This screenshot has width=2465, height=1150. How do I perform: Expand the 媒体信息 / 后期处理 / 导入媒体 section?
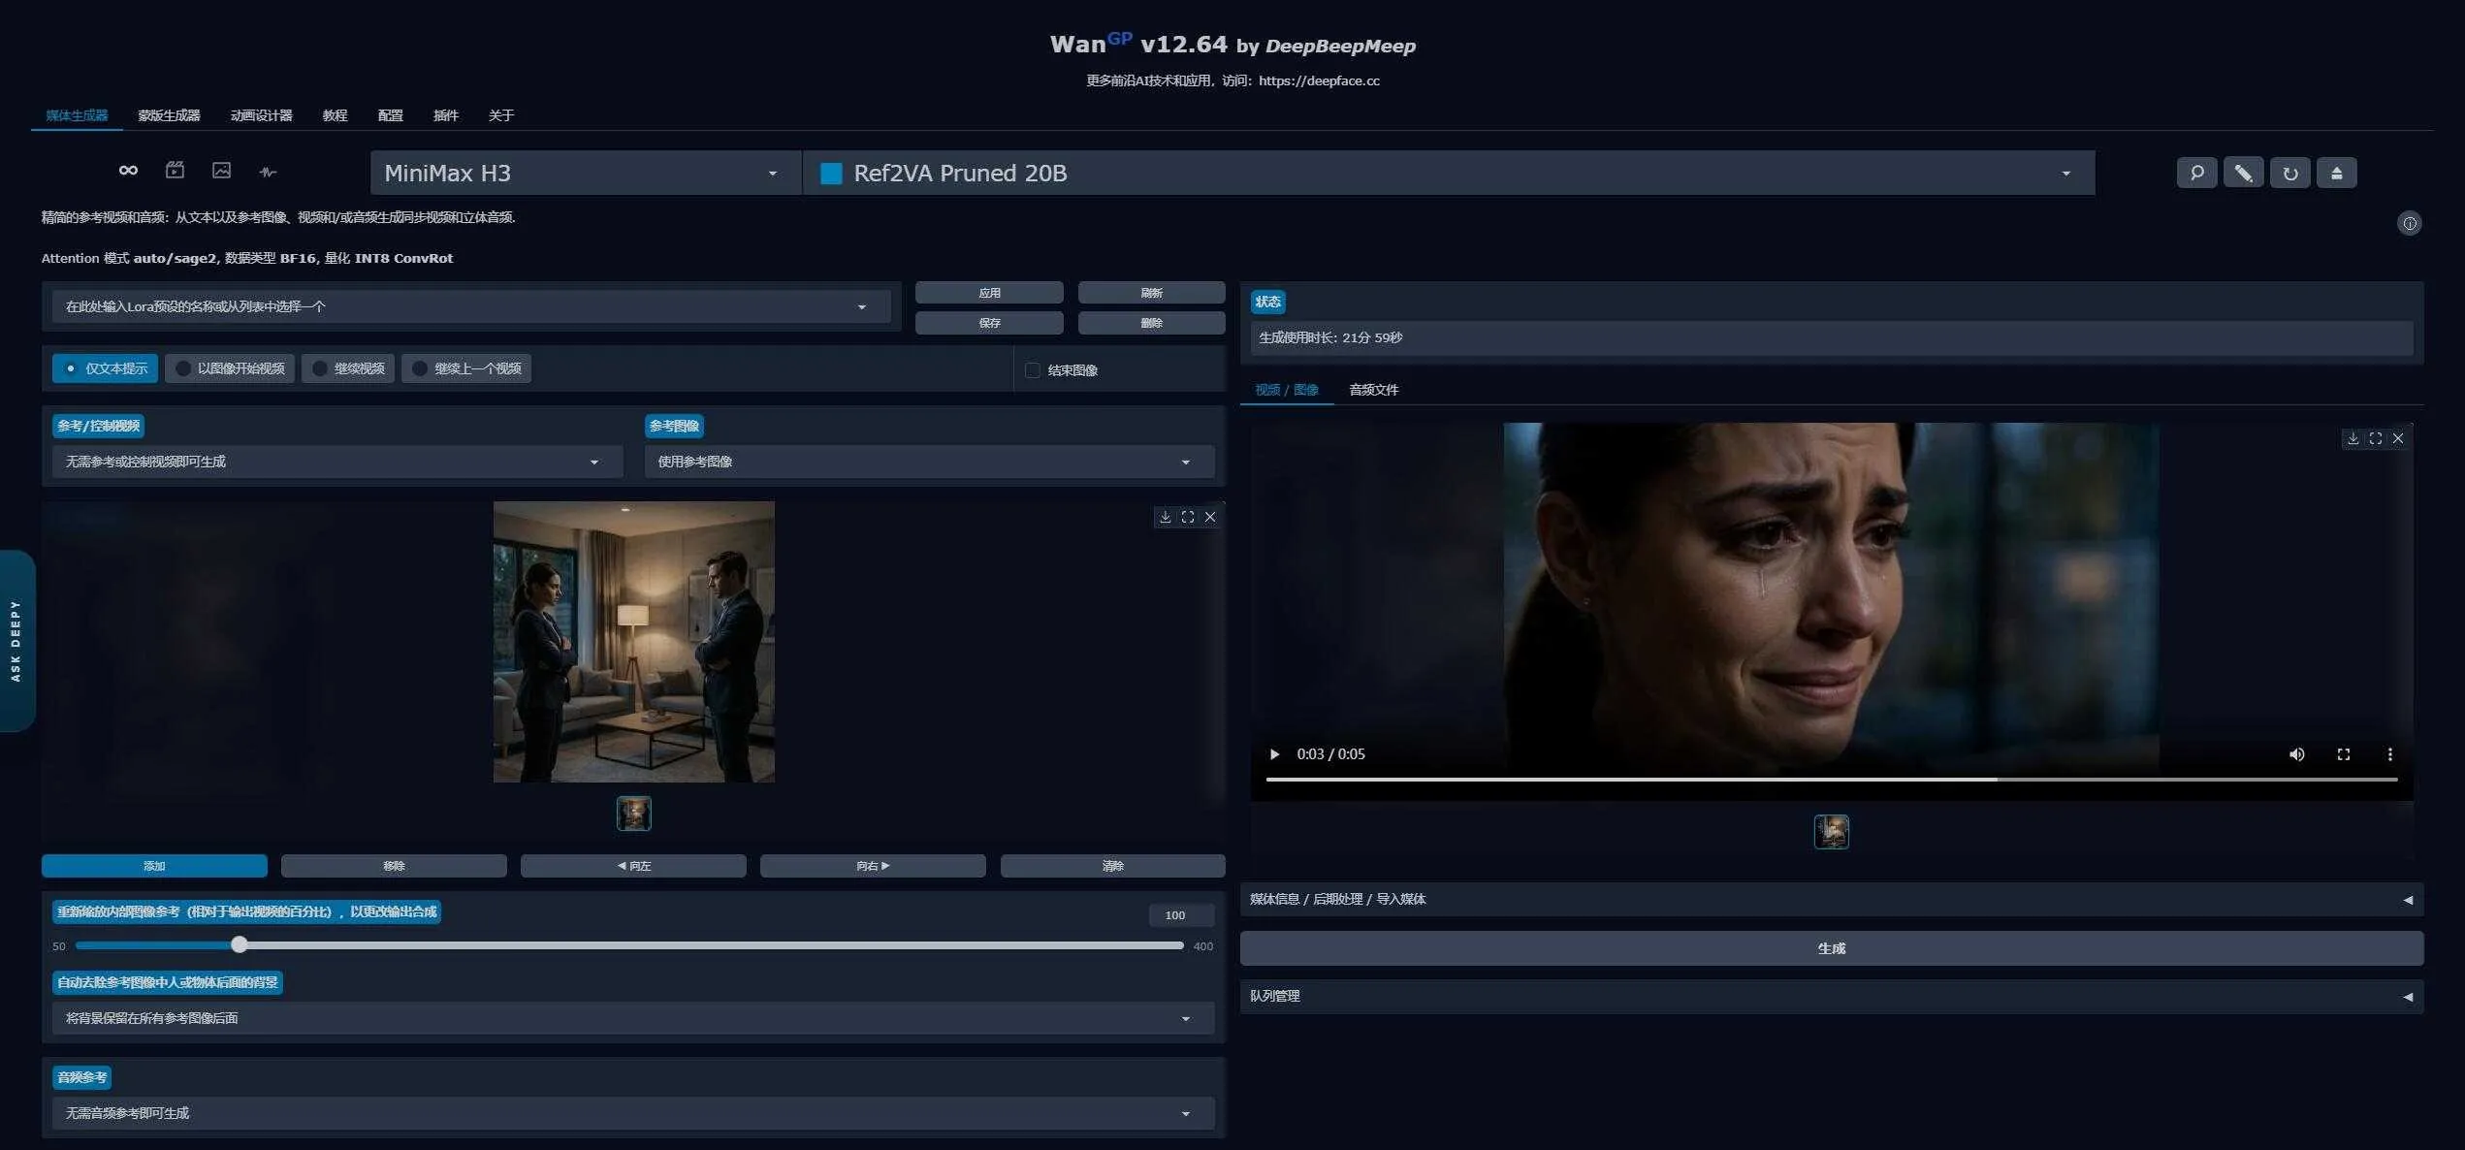point(1832,899)
